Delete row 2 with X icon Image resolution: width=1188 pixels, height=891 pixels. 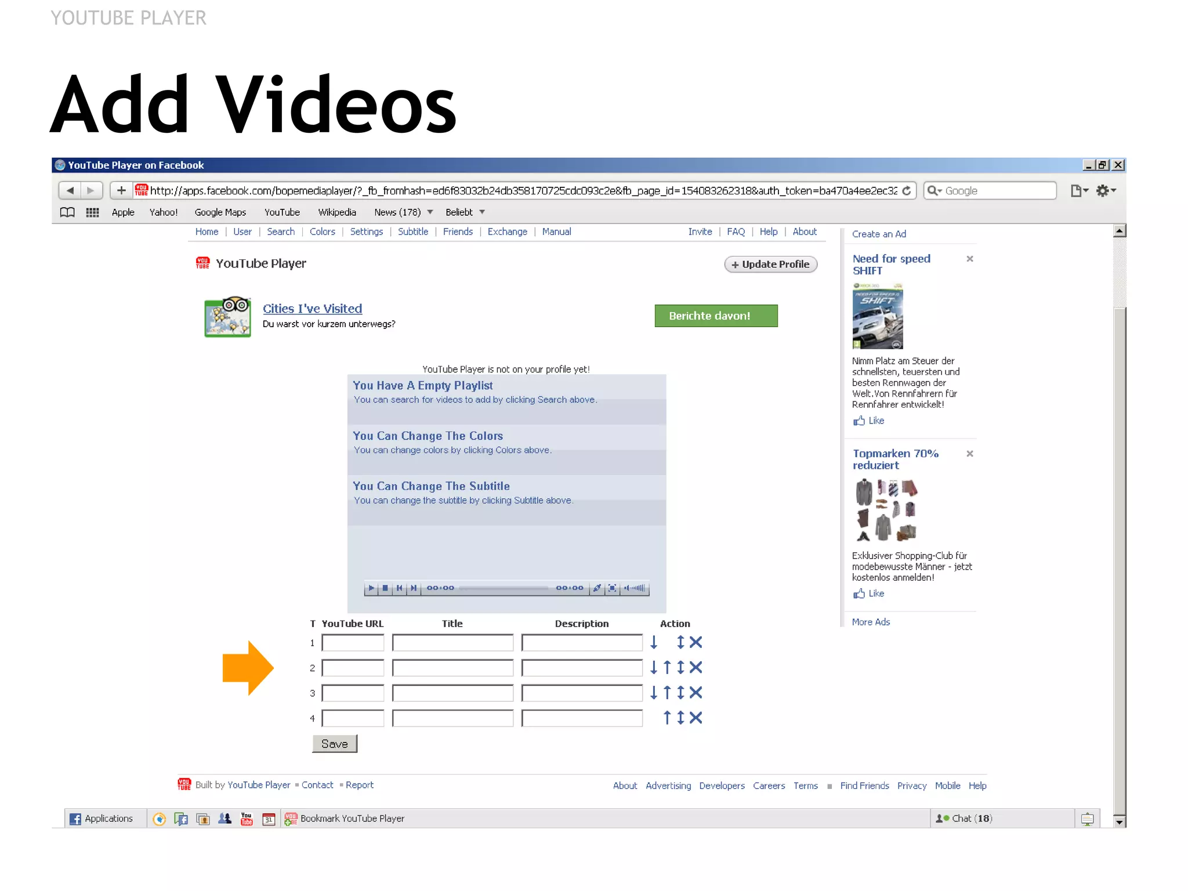tap(696, 668)
